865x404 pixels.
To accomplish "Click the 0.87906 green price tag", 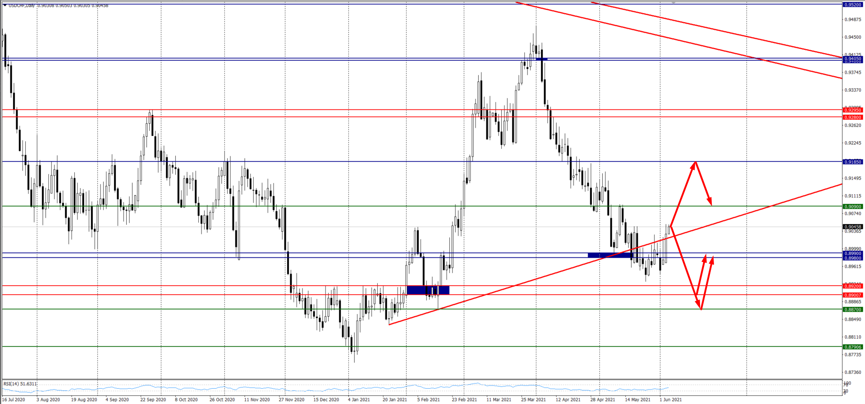I will point(852,347).
